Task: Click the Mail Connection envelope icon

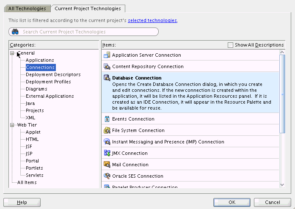Action: pos(107,165)
